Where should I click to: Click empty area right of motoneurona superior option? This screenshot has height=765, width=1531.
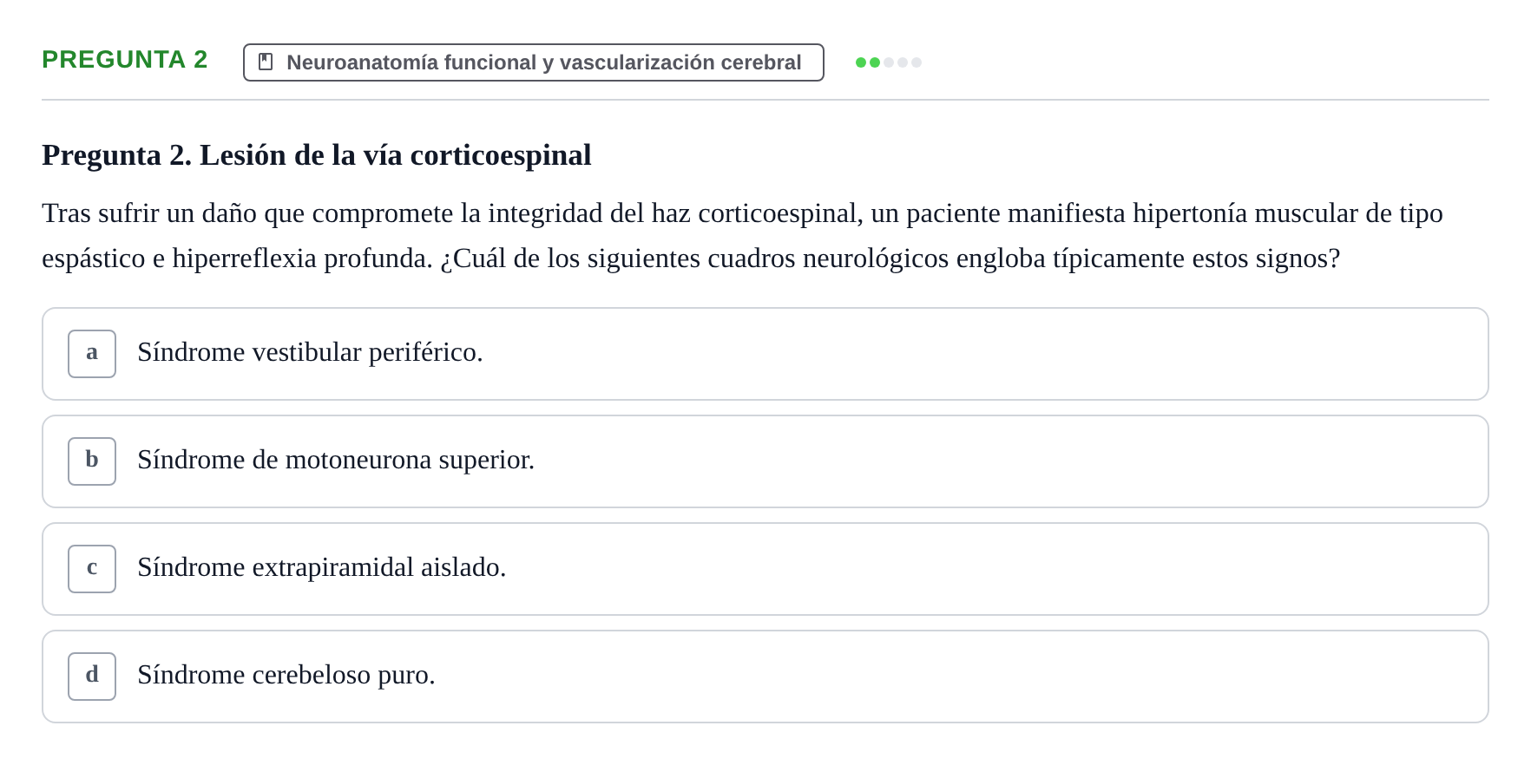[1007, 461]
